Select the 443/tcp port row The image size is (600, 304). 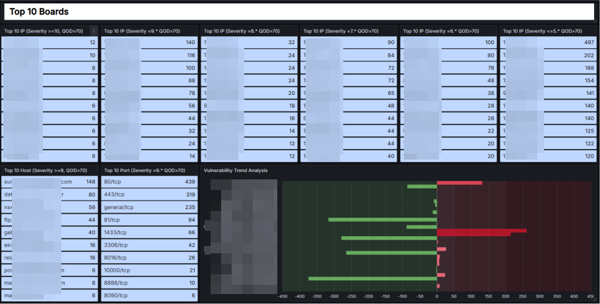pos(150,195)
